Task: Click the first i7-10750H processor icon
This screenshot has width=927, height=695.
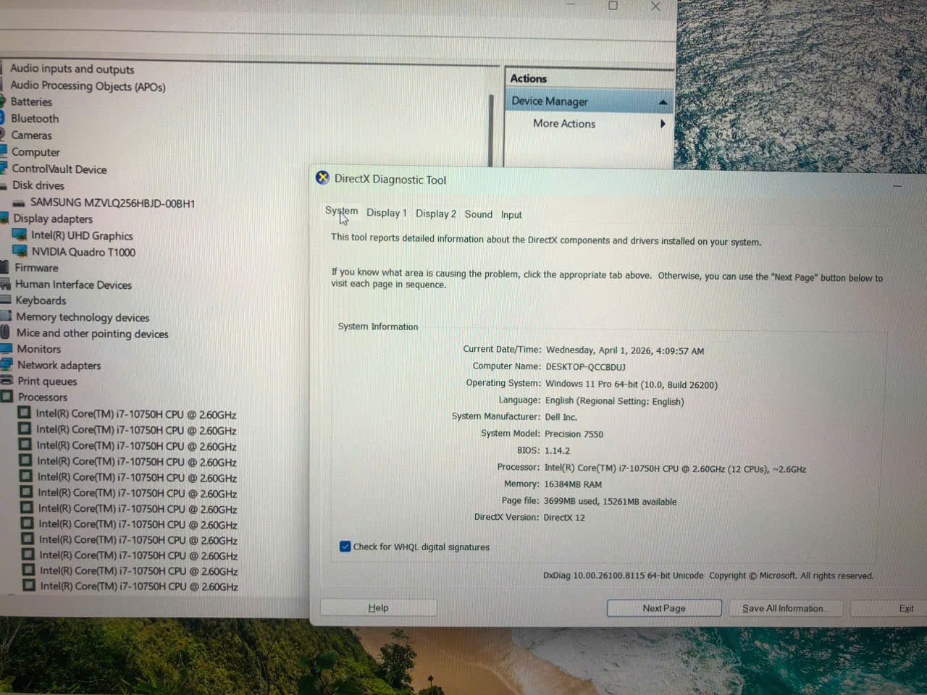Action: 24,413
